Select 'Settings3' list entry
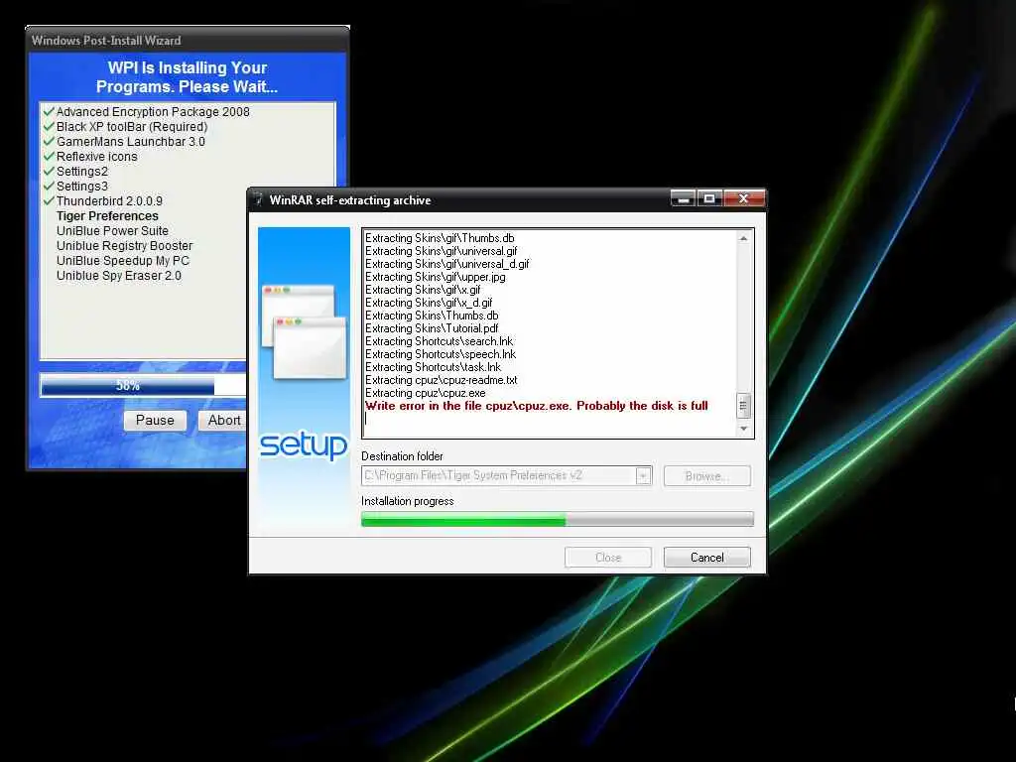The height and width of the screenshot is (762, 1016). point(82,186)
